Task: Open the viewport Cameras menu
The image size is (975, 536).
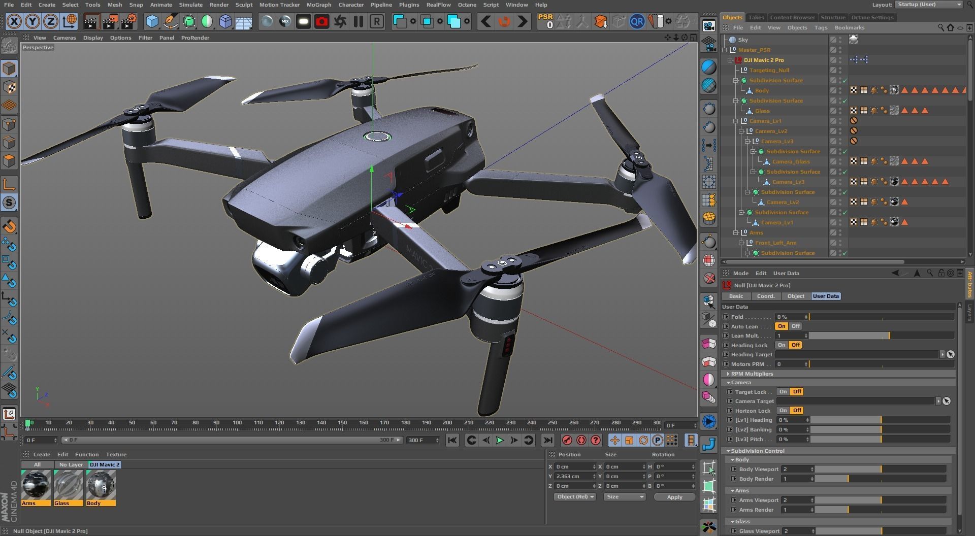Action: click(64, 38)
